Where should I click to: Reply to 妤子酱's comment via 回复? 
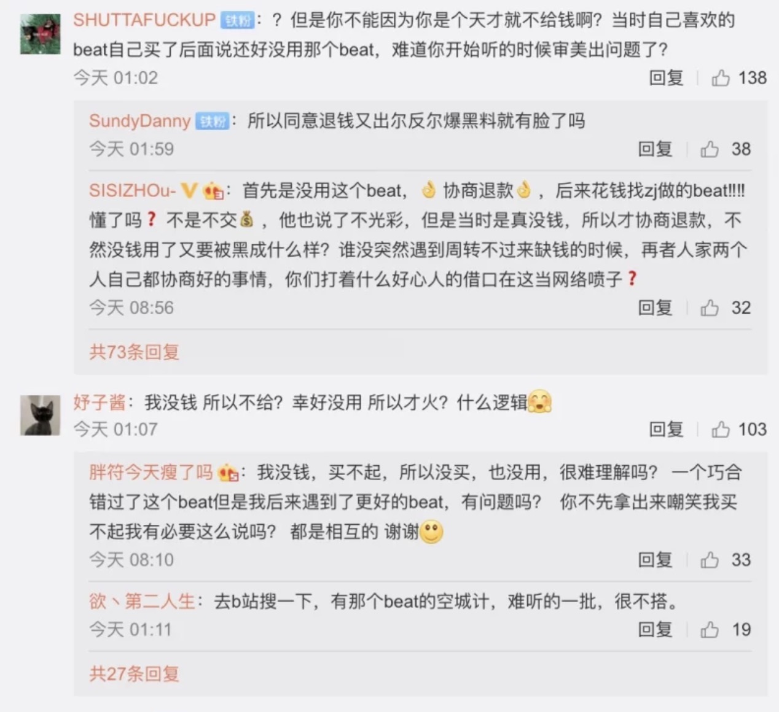point(667,429)
